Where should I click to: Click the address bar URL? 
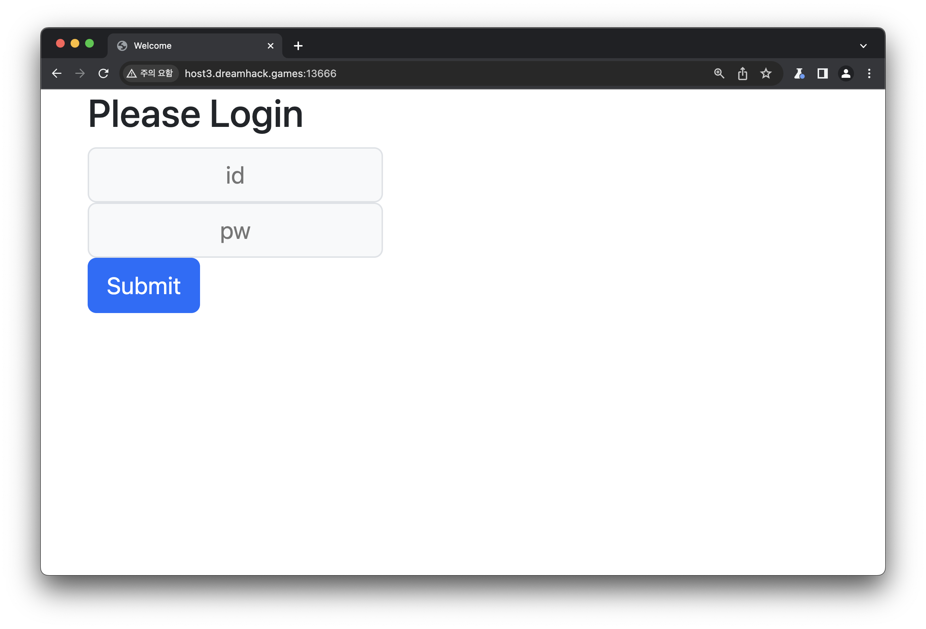point(260,74)
